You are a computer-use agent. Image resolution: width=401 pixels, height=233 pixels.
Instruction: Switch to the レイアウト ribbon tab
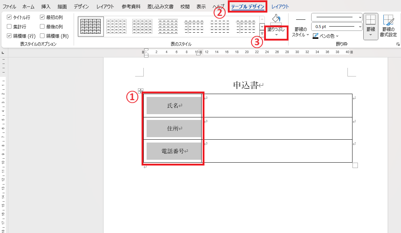tap(280, 6)
